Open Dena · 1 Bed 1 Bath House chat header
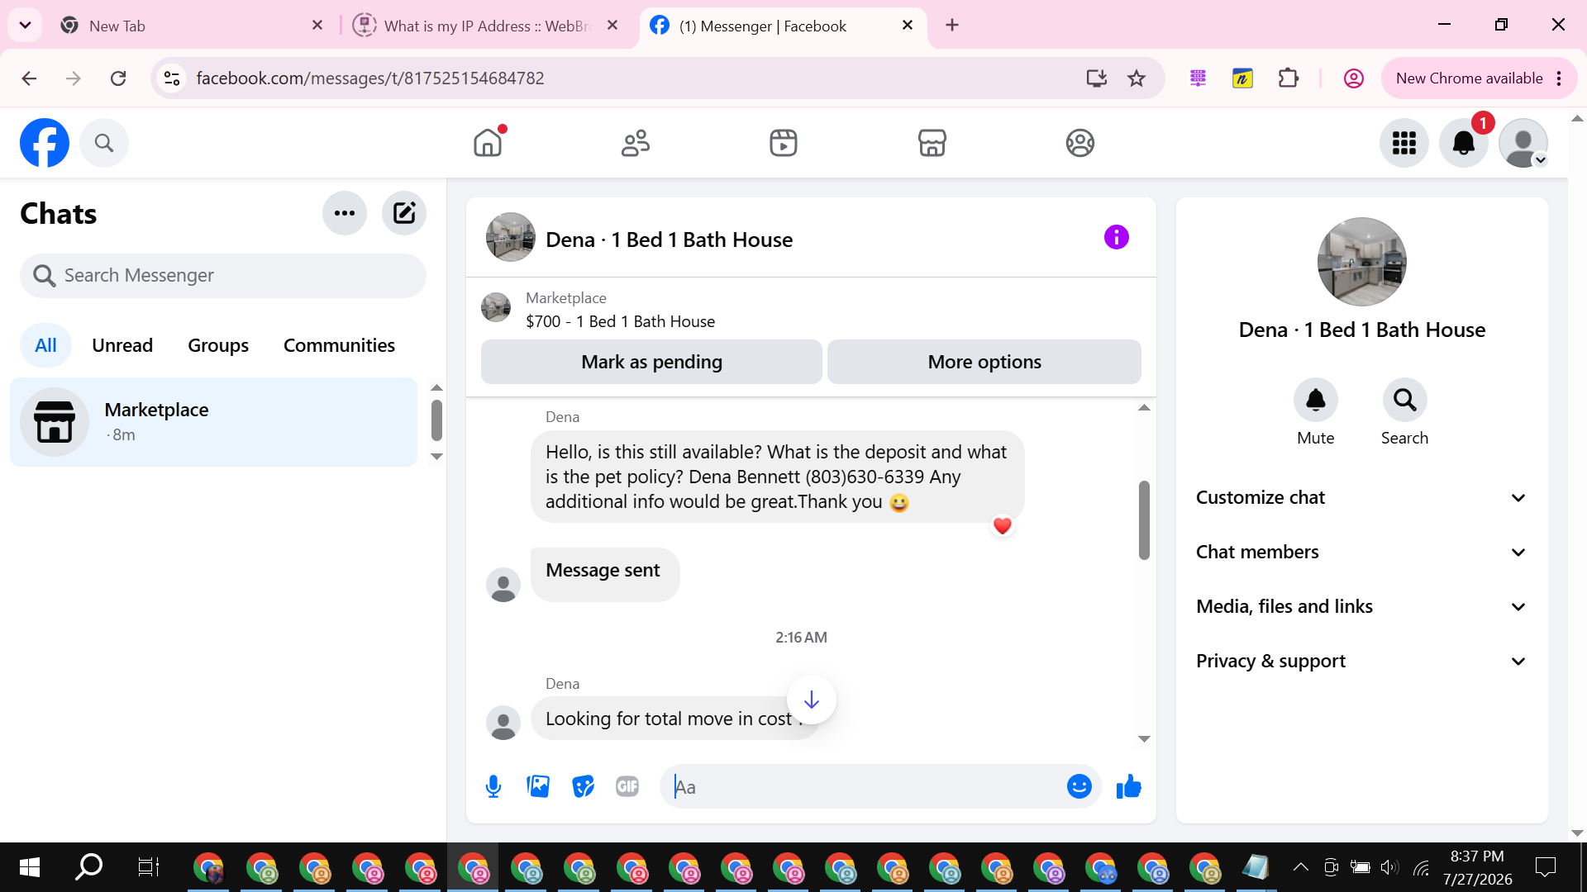 click(x=669, y=240)
